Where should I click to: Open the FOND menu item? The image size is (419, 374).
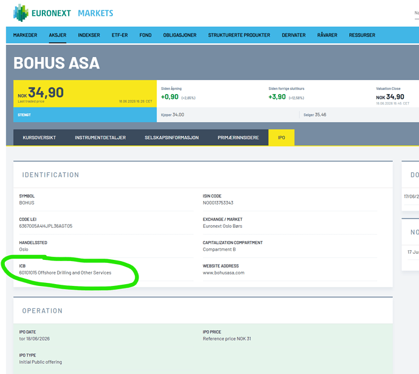(145, 35)
